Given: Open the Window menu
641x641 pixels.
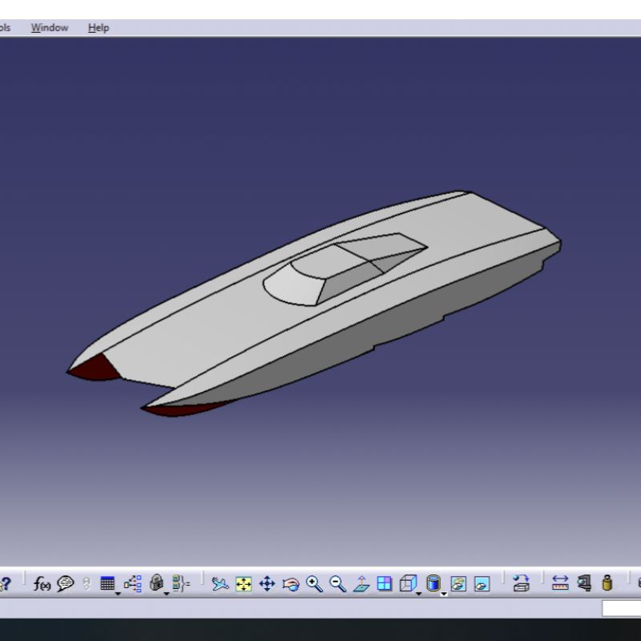Looking at the screenshot, I should (49, 26).
